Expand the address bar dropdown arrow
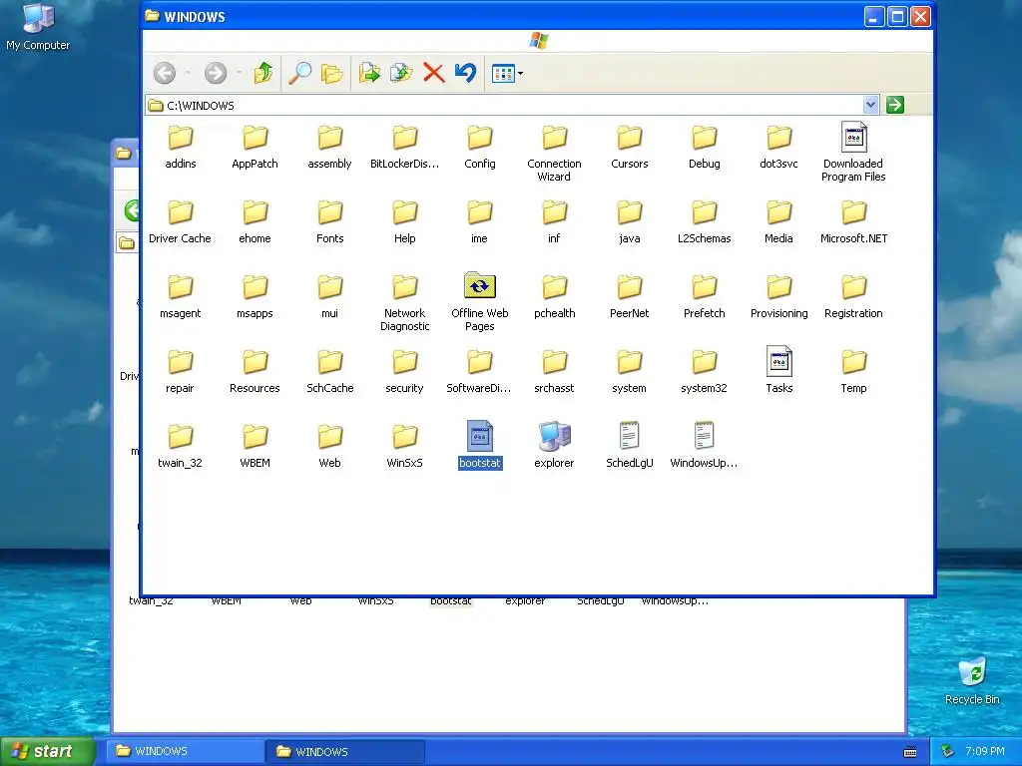This screenshot has height=766, width=1022. [x=870, y=105]
